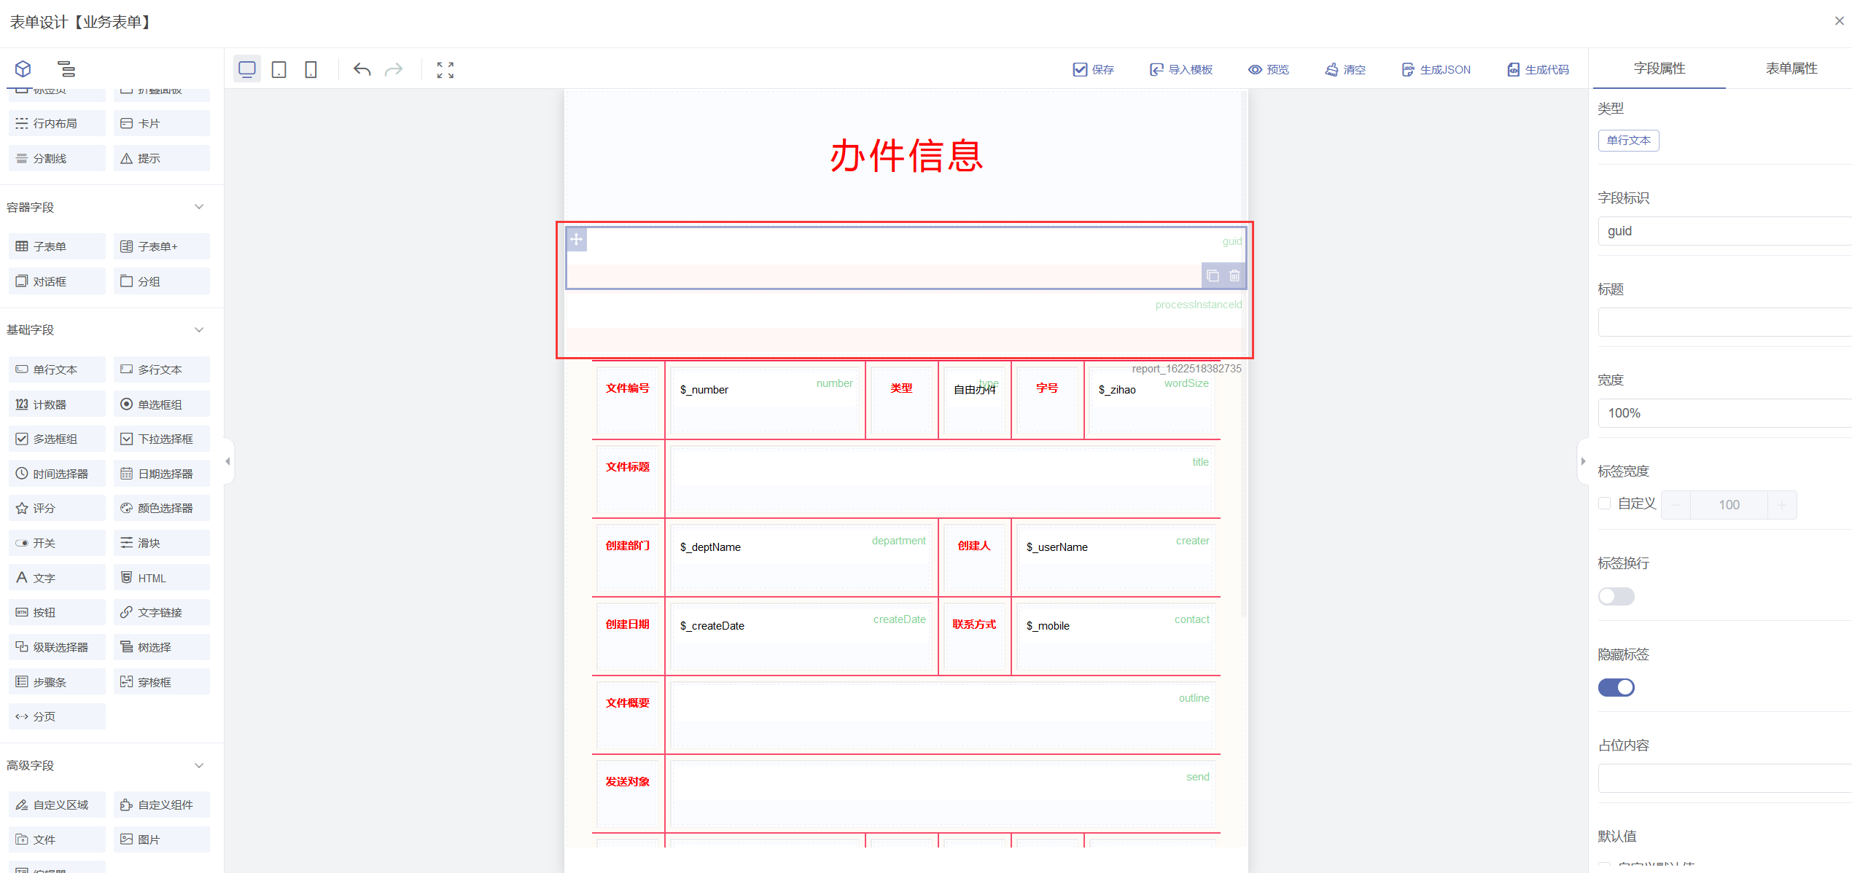Screen dimensions: 1852x873
Task: Select the 分割线 component
Action: point(57,158)
